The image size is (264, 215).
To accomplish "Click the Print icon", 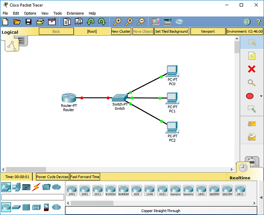I will point(40,22).
